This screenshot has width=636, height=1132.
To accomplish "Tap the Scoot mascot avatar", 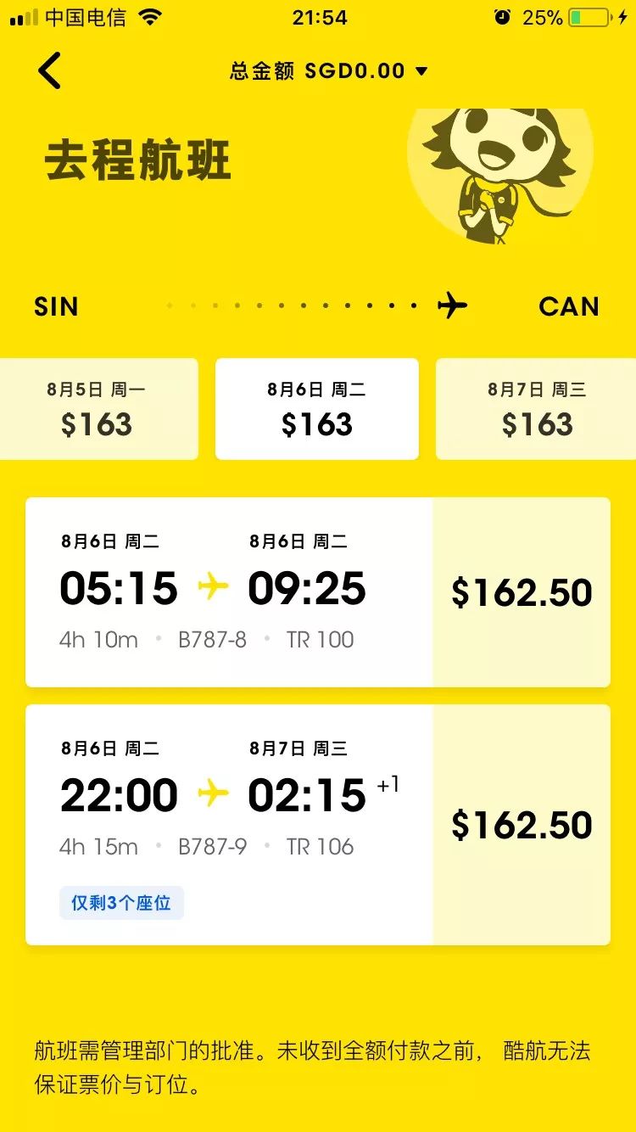I will [499, 174].
